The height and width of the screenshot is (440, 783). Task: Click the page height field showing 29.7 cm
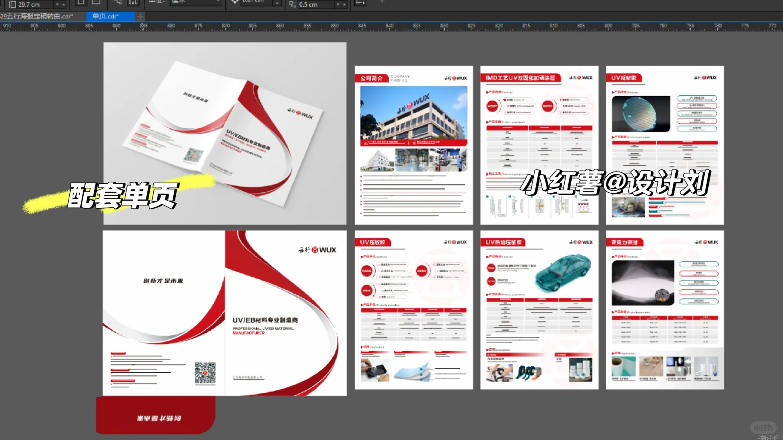click(x=35, y=4)
